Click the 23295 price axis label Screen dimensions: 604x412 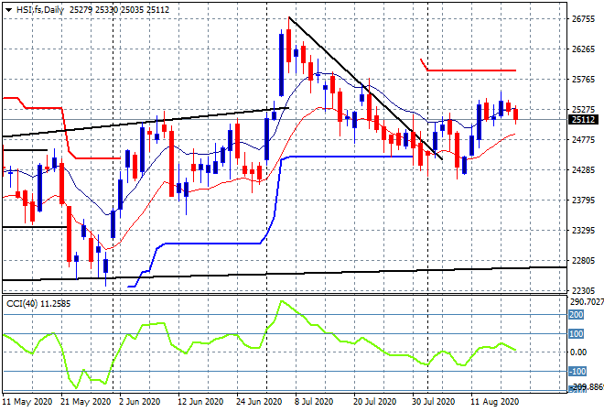583,231
